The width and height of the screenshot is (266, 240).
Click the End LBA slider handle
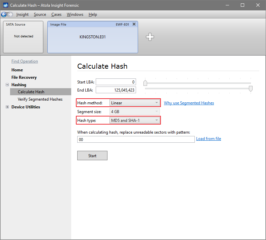pyautogui.click(x=251, y=89)
